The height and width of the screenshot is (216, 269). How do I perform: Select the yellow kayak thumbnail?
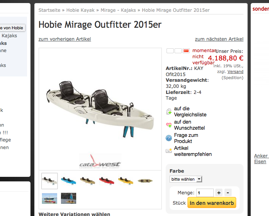coord(126,181)
